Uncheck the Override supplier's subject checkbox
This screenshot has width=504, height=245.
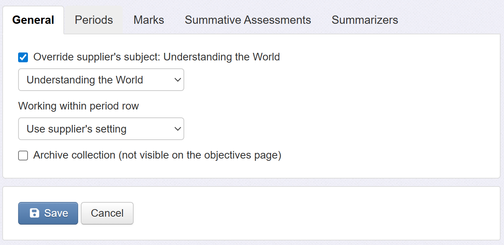[23, 57]
